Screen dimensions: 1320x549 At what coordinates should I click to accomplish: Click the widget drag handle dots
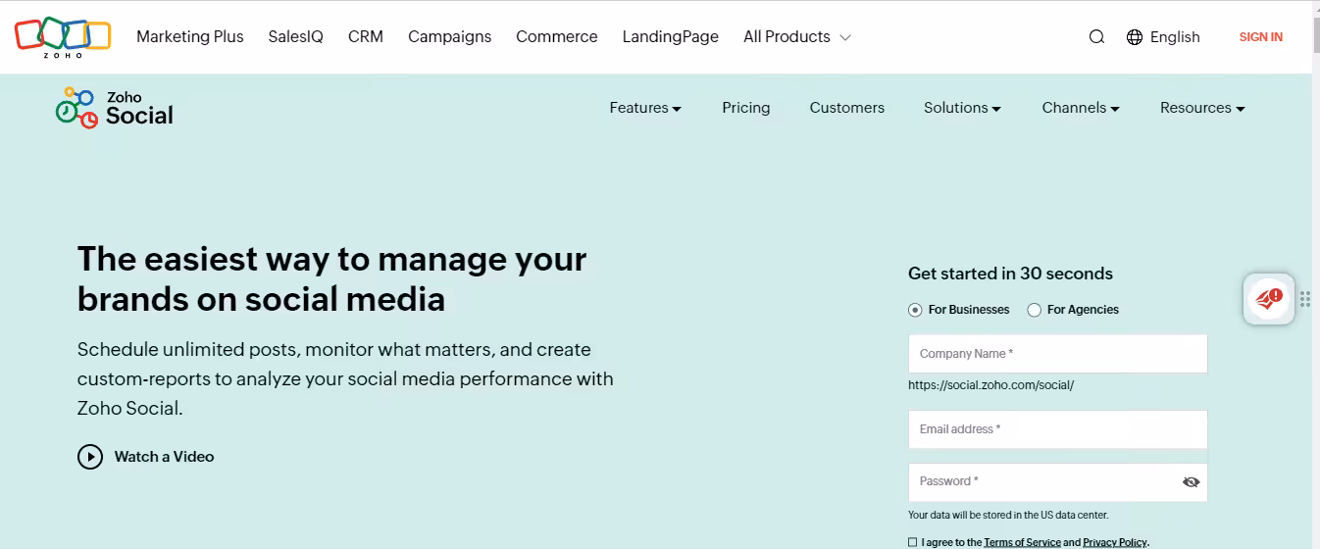coord(1305,299)
